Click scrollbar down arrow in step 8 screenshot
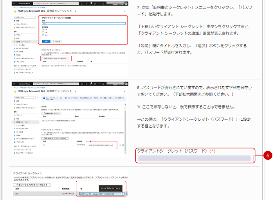Screen dimensions: 274x200 [x=125, y=153]
